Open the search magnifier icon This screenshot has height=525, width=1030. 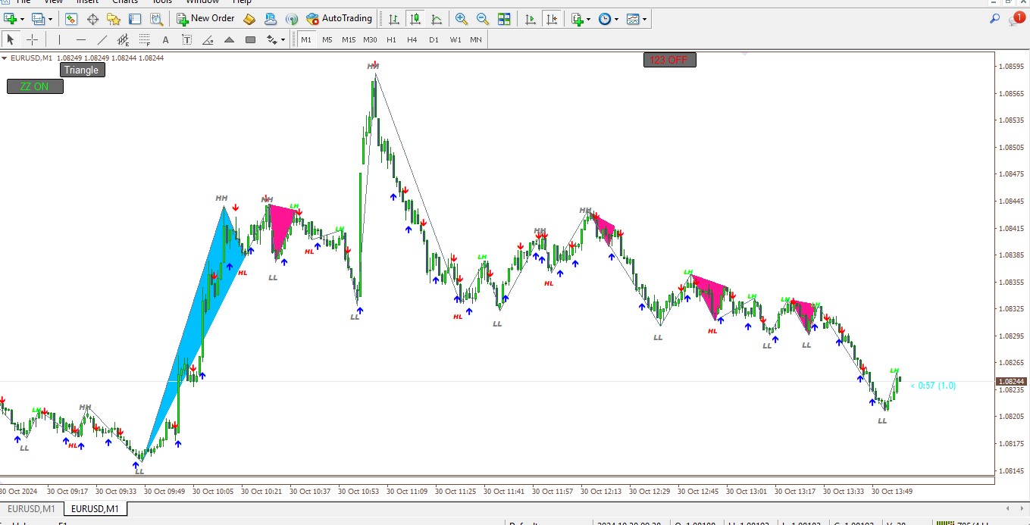994,19
